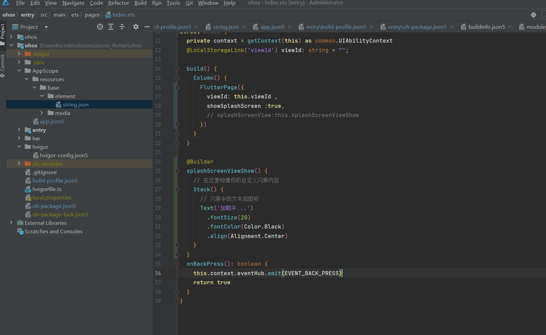The height and width of the screenshot is (335, 546).
Task: Collapse the base folder
Action: tap(34, 88)
